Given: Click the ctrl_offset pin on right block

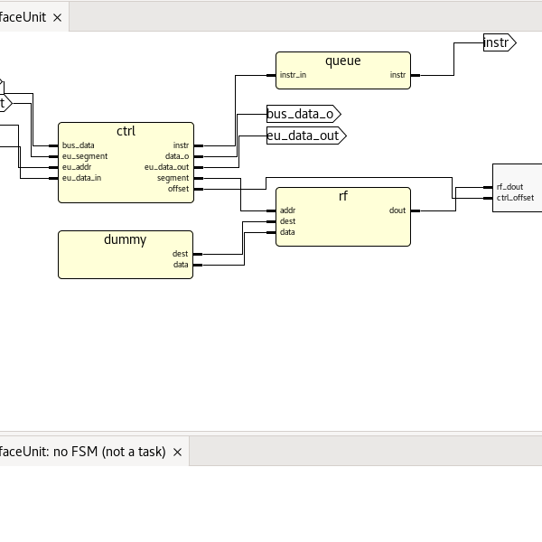Looking at the screenshot, I should (515, 197).
